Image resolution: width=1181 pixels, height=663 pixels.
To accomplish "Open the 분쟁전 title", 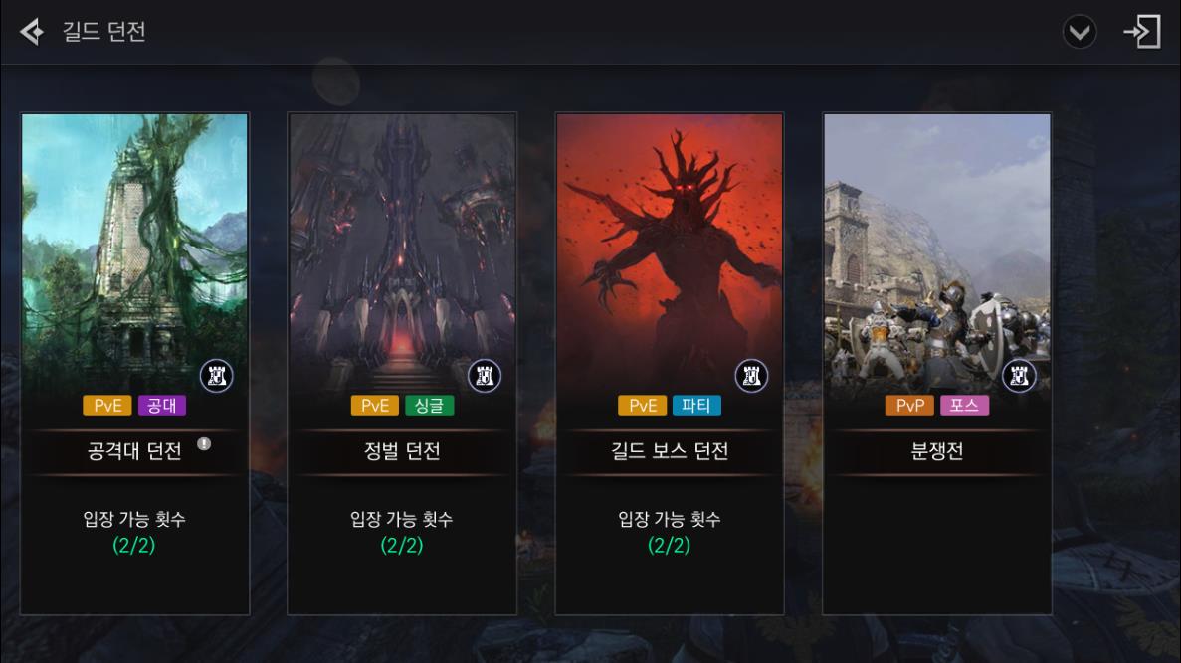I will click(937, 451).
